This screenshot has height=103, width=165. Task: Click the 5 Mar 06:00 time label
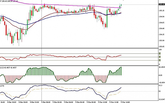coord(80,102)
